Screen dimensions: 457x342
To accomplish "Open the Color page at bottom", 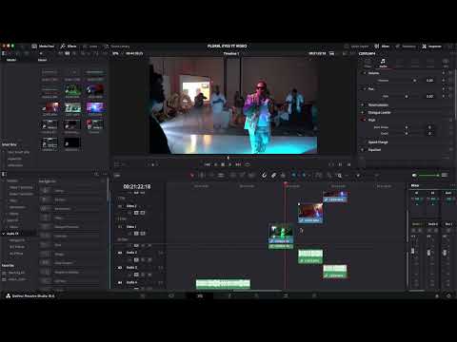I will coord(257,295).
